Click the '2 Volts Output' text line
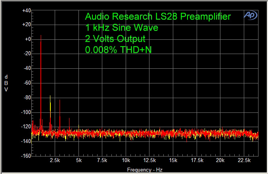Viewport: 268px width, 174px height. 115,39
